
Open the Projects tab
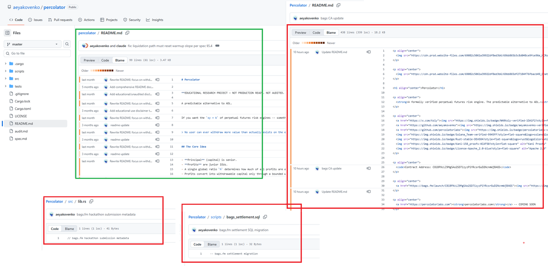click(109, 20)
